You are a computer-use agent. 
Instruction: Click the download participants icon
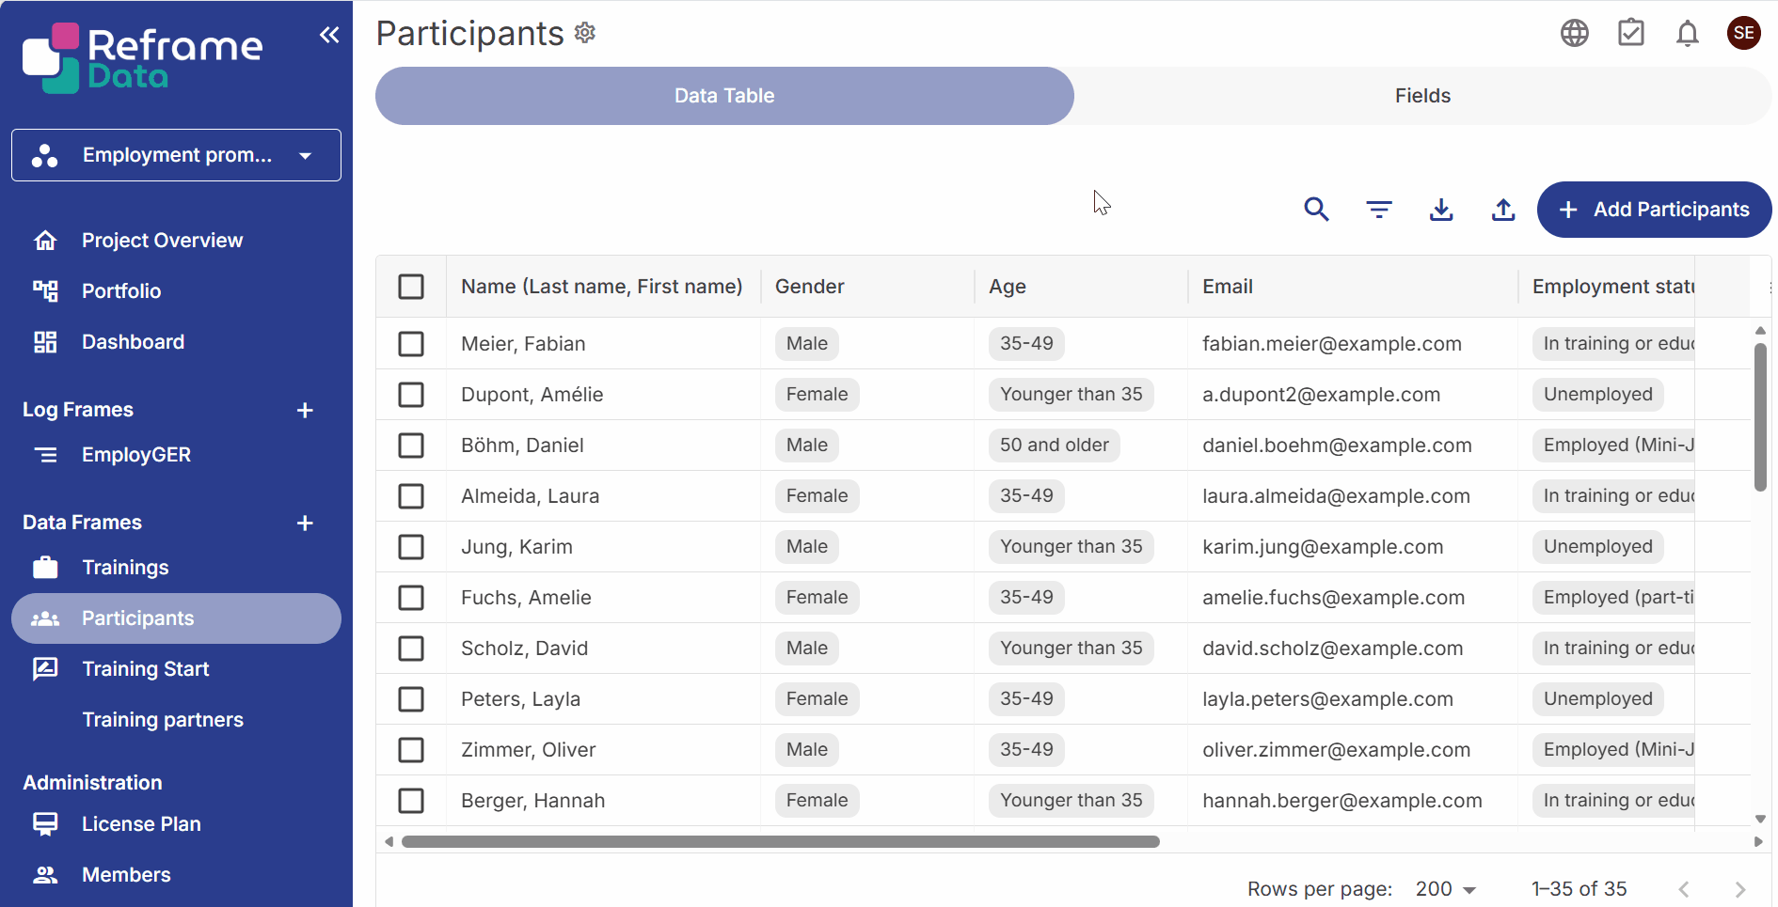[x=1440, y=210]
